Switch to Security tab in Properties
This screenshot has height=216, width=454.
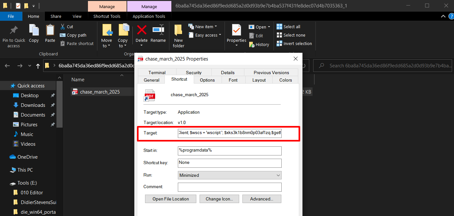[194, 73]
